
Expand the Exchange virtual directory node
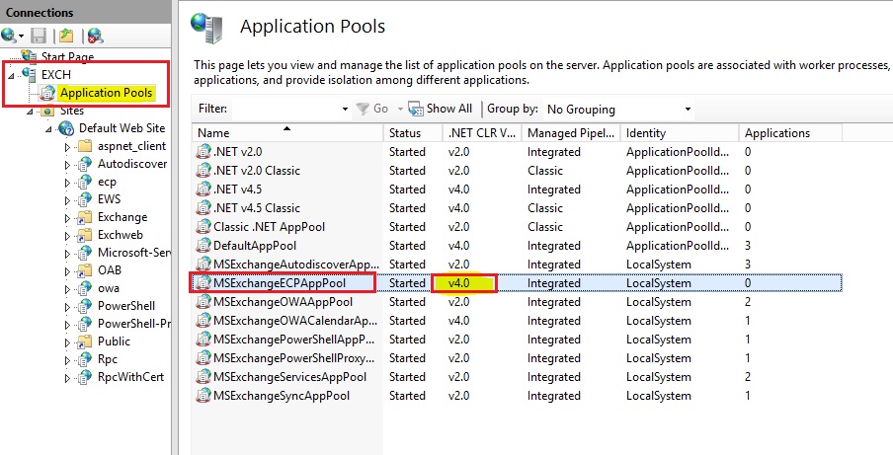coord(67,218)
